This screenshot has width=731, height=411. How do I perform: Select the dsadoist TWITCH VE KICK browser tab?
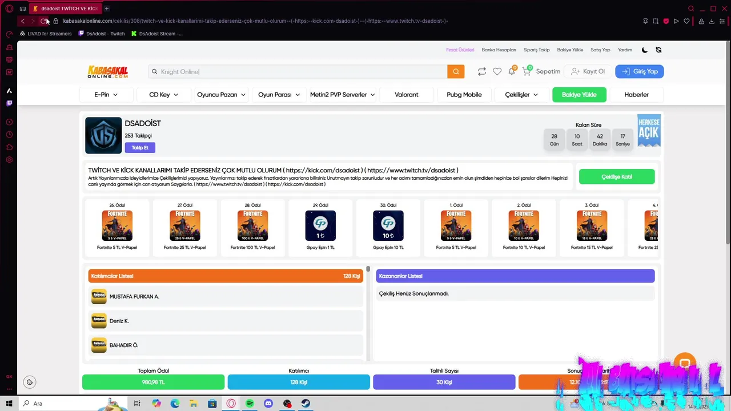(x=65, y=9)
